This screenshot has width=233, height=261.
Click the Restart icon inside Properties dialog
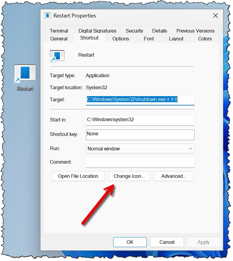pos(57,56)
